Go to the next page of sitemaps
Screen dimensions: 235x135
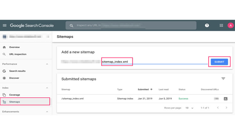click(x=226, y=108)
